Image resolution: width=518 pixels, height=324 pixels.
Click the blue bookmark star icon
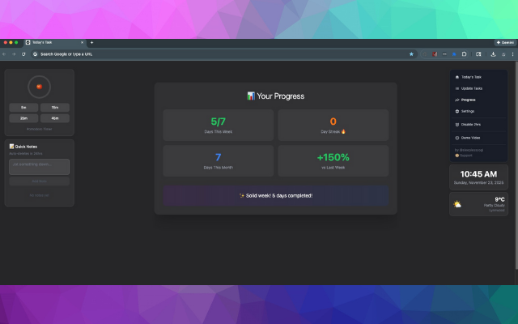click(411, 54)
